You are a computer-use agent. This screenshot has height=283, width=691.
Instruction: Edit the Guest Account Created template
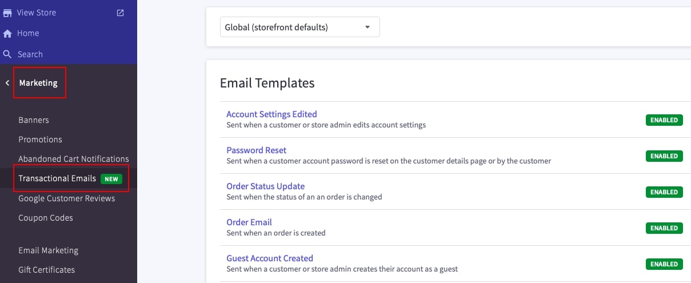tap(269, 258)
